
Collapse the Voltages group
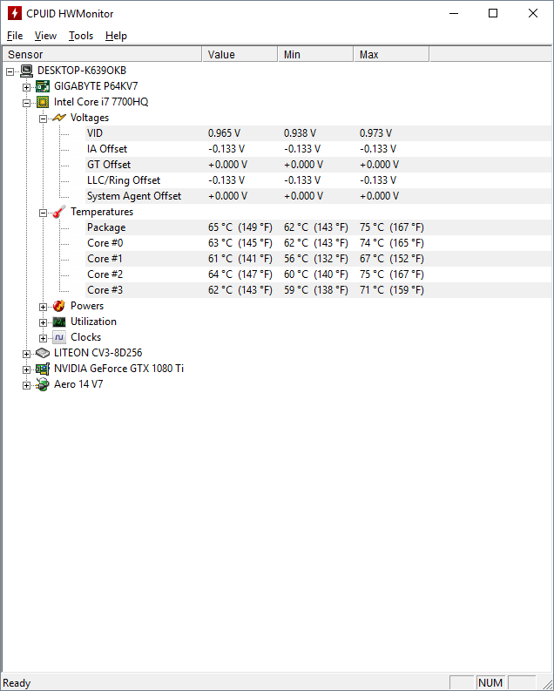click(x=43, y=119)
